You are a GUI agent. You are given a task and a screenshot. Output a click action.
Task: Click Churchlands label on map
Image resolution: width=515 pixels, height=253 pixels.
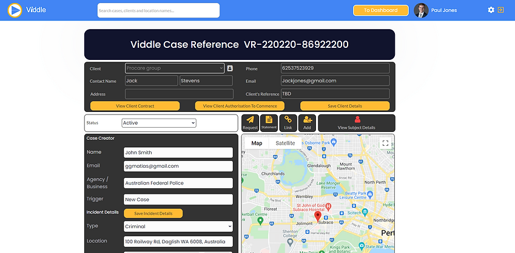point(272,173)
